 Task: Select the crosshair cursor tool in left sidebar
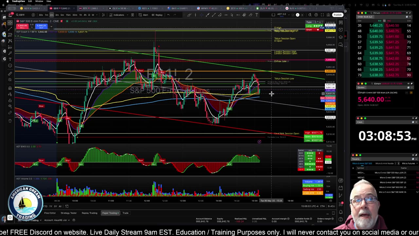pyautogui.click(x=10, y=23)
